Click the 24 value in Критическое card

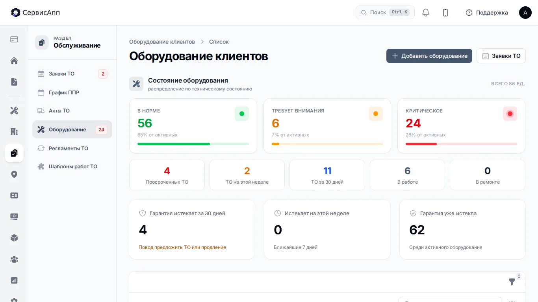(413, 123)
